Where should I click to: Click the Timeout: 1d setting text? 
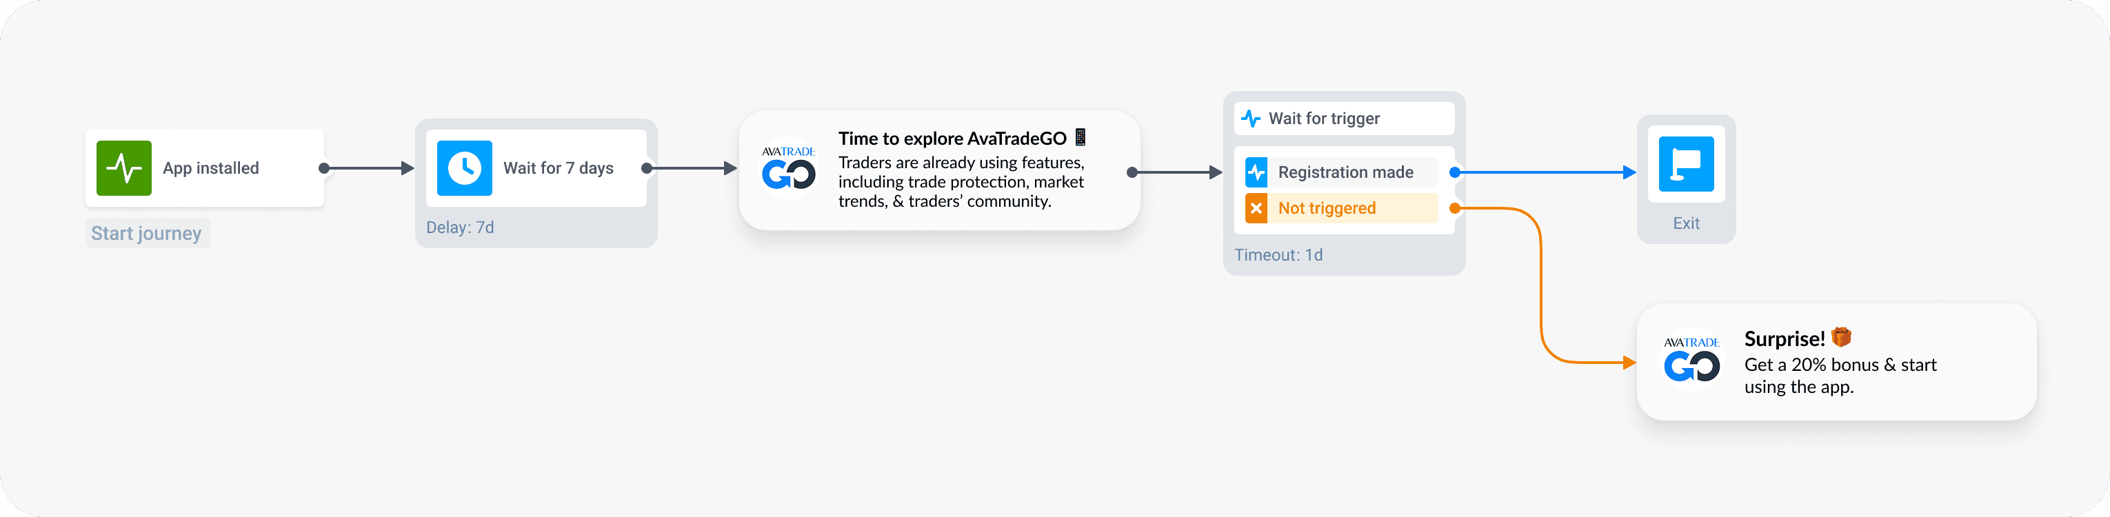coord(1278,255)
